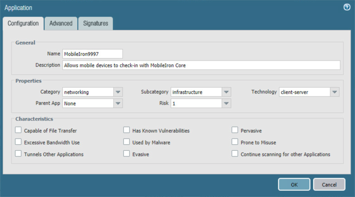Expand the Risk dropdown arrow
This screenshot has width=355, height=197.
(226, 103)
